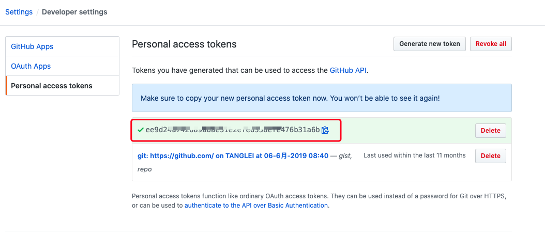The image size is (545, 236).
Task: Click the green checkmark beside the token
Action: [141, 130]
